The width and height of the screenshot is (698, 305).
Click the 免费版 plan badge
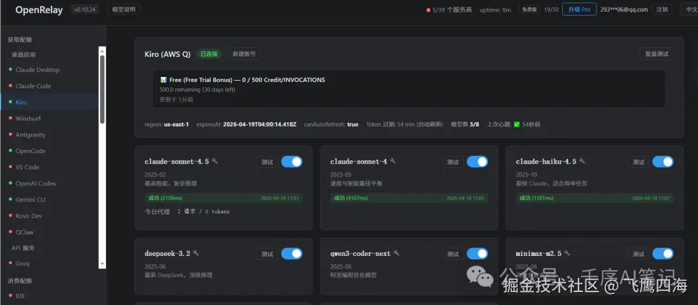(x=529, y=9)
